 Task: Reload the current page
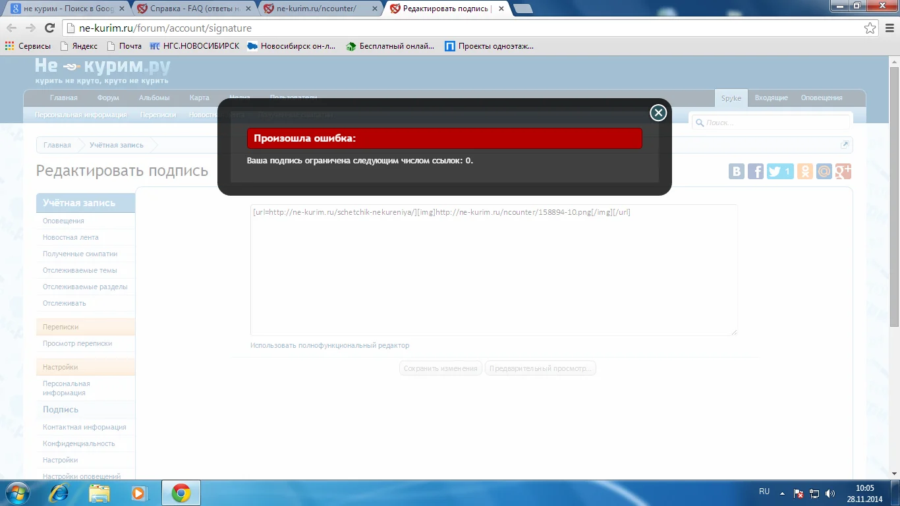pos(49,28)
